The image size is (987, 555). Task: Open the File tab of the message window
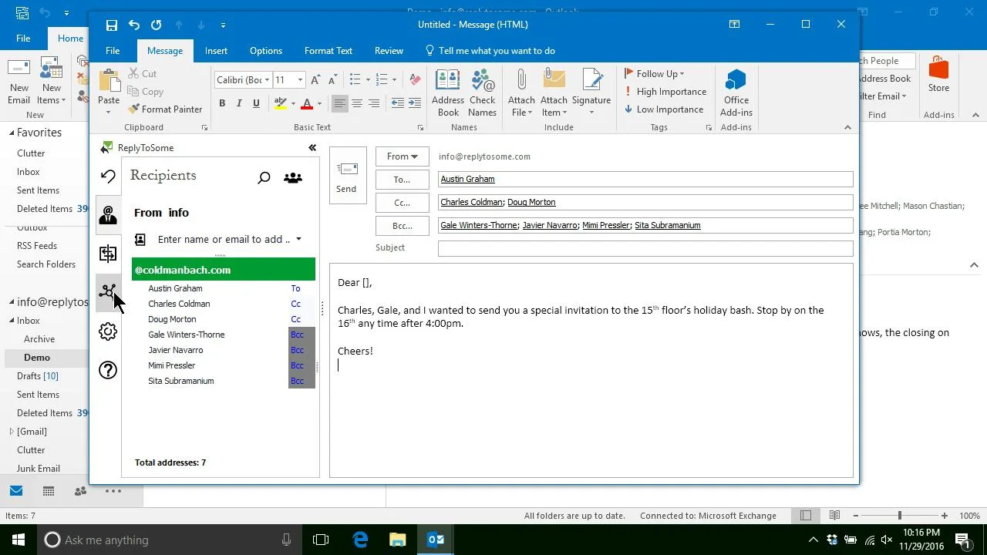coord(113,51)
